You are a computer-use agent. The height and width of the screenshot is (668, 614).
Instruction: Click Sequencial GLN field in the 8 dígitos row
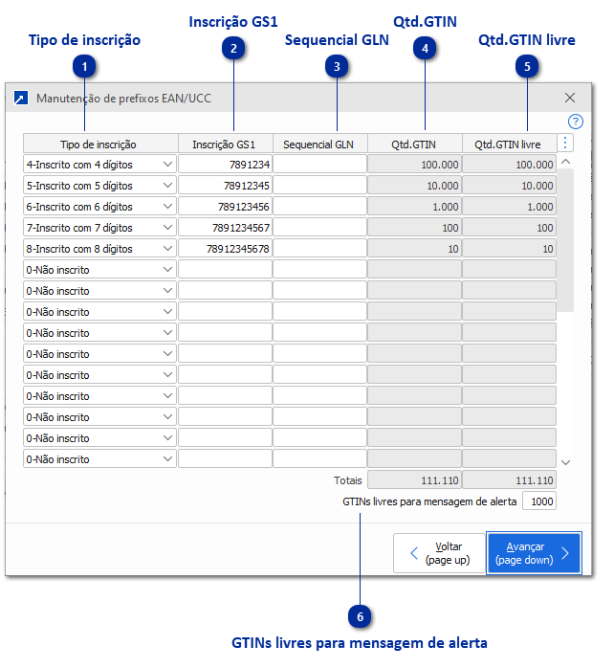[x=319, y=249]
